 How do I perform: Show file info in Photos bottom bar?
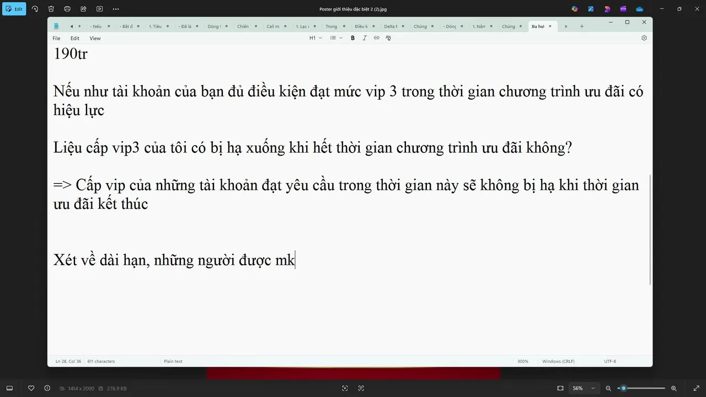47,388
